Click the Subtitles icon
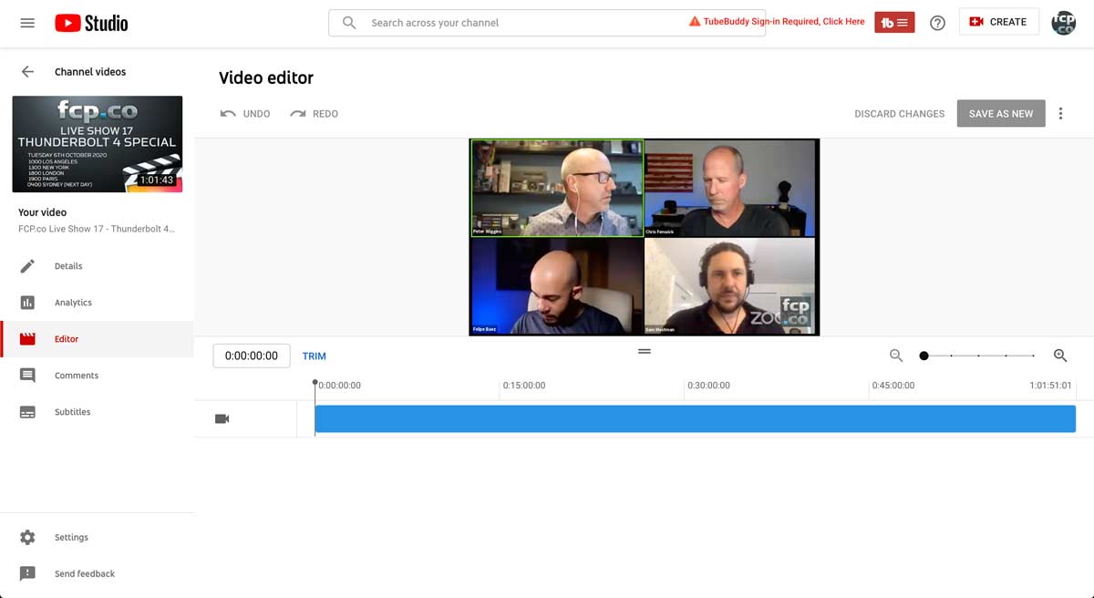 point(27,412)
